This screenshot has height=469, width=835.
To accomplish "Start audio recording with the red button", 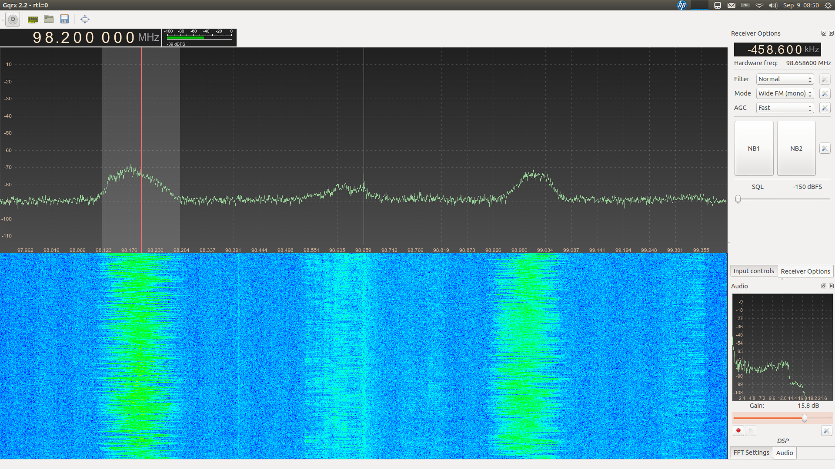I will (x=738, y=431).
